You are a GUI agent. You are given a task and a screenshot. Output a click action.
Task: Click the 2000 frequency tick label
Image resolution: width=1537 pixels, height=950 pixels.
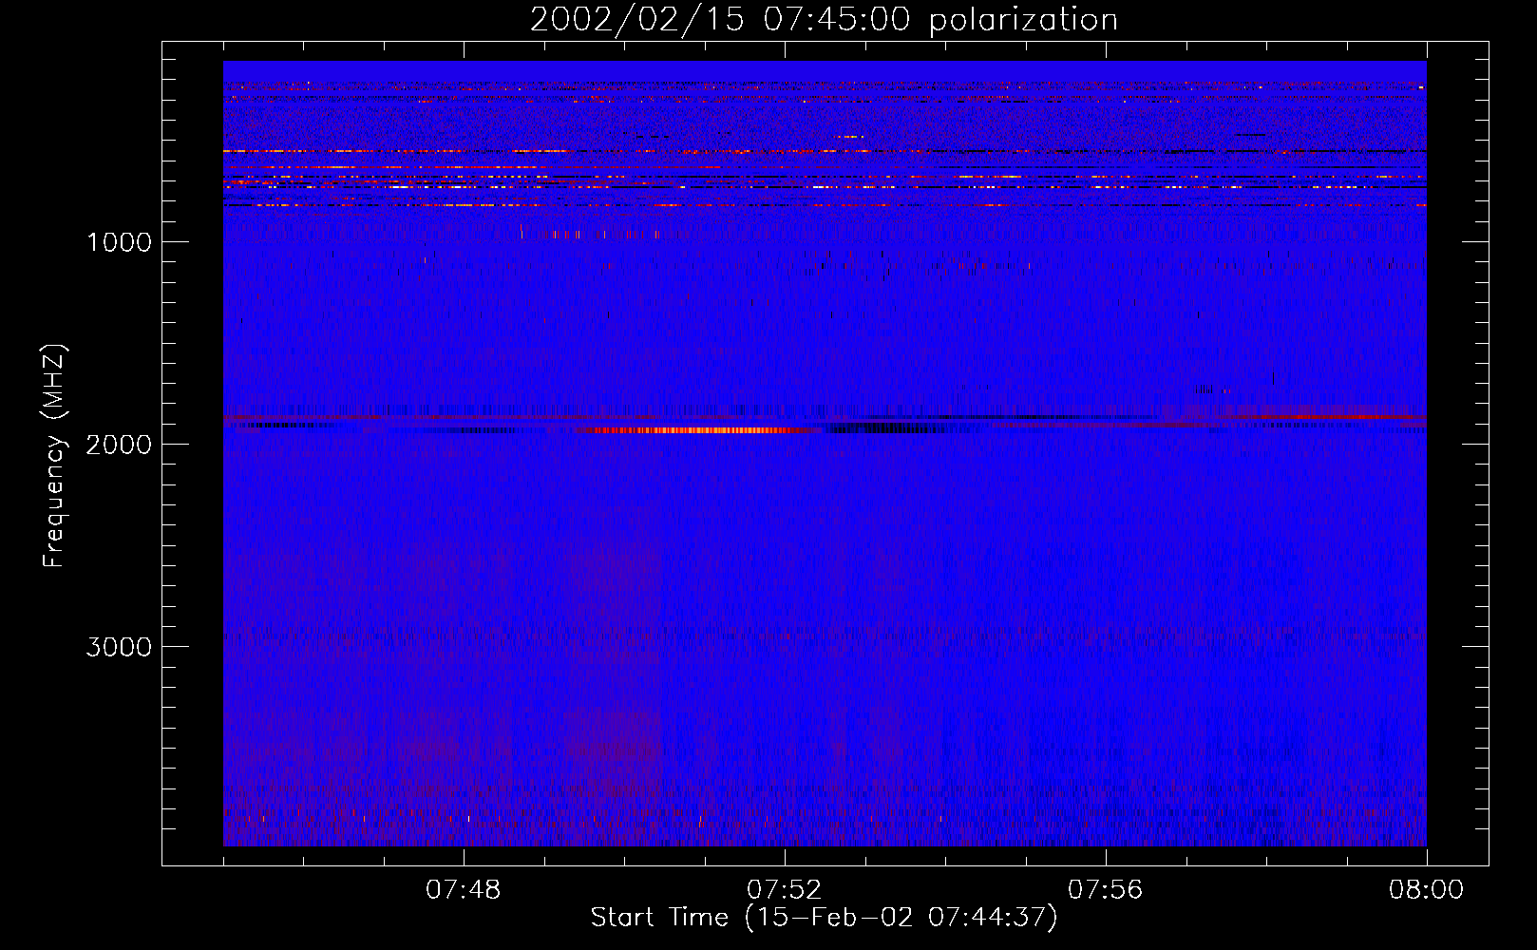[119, 445]
